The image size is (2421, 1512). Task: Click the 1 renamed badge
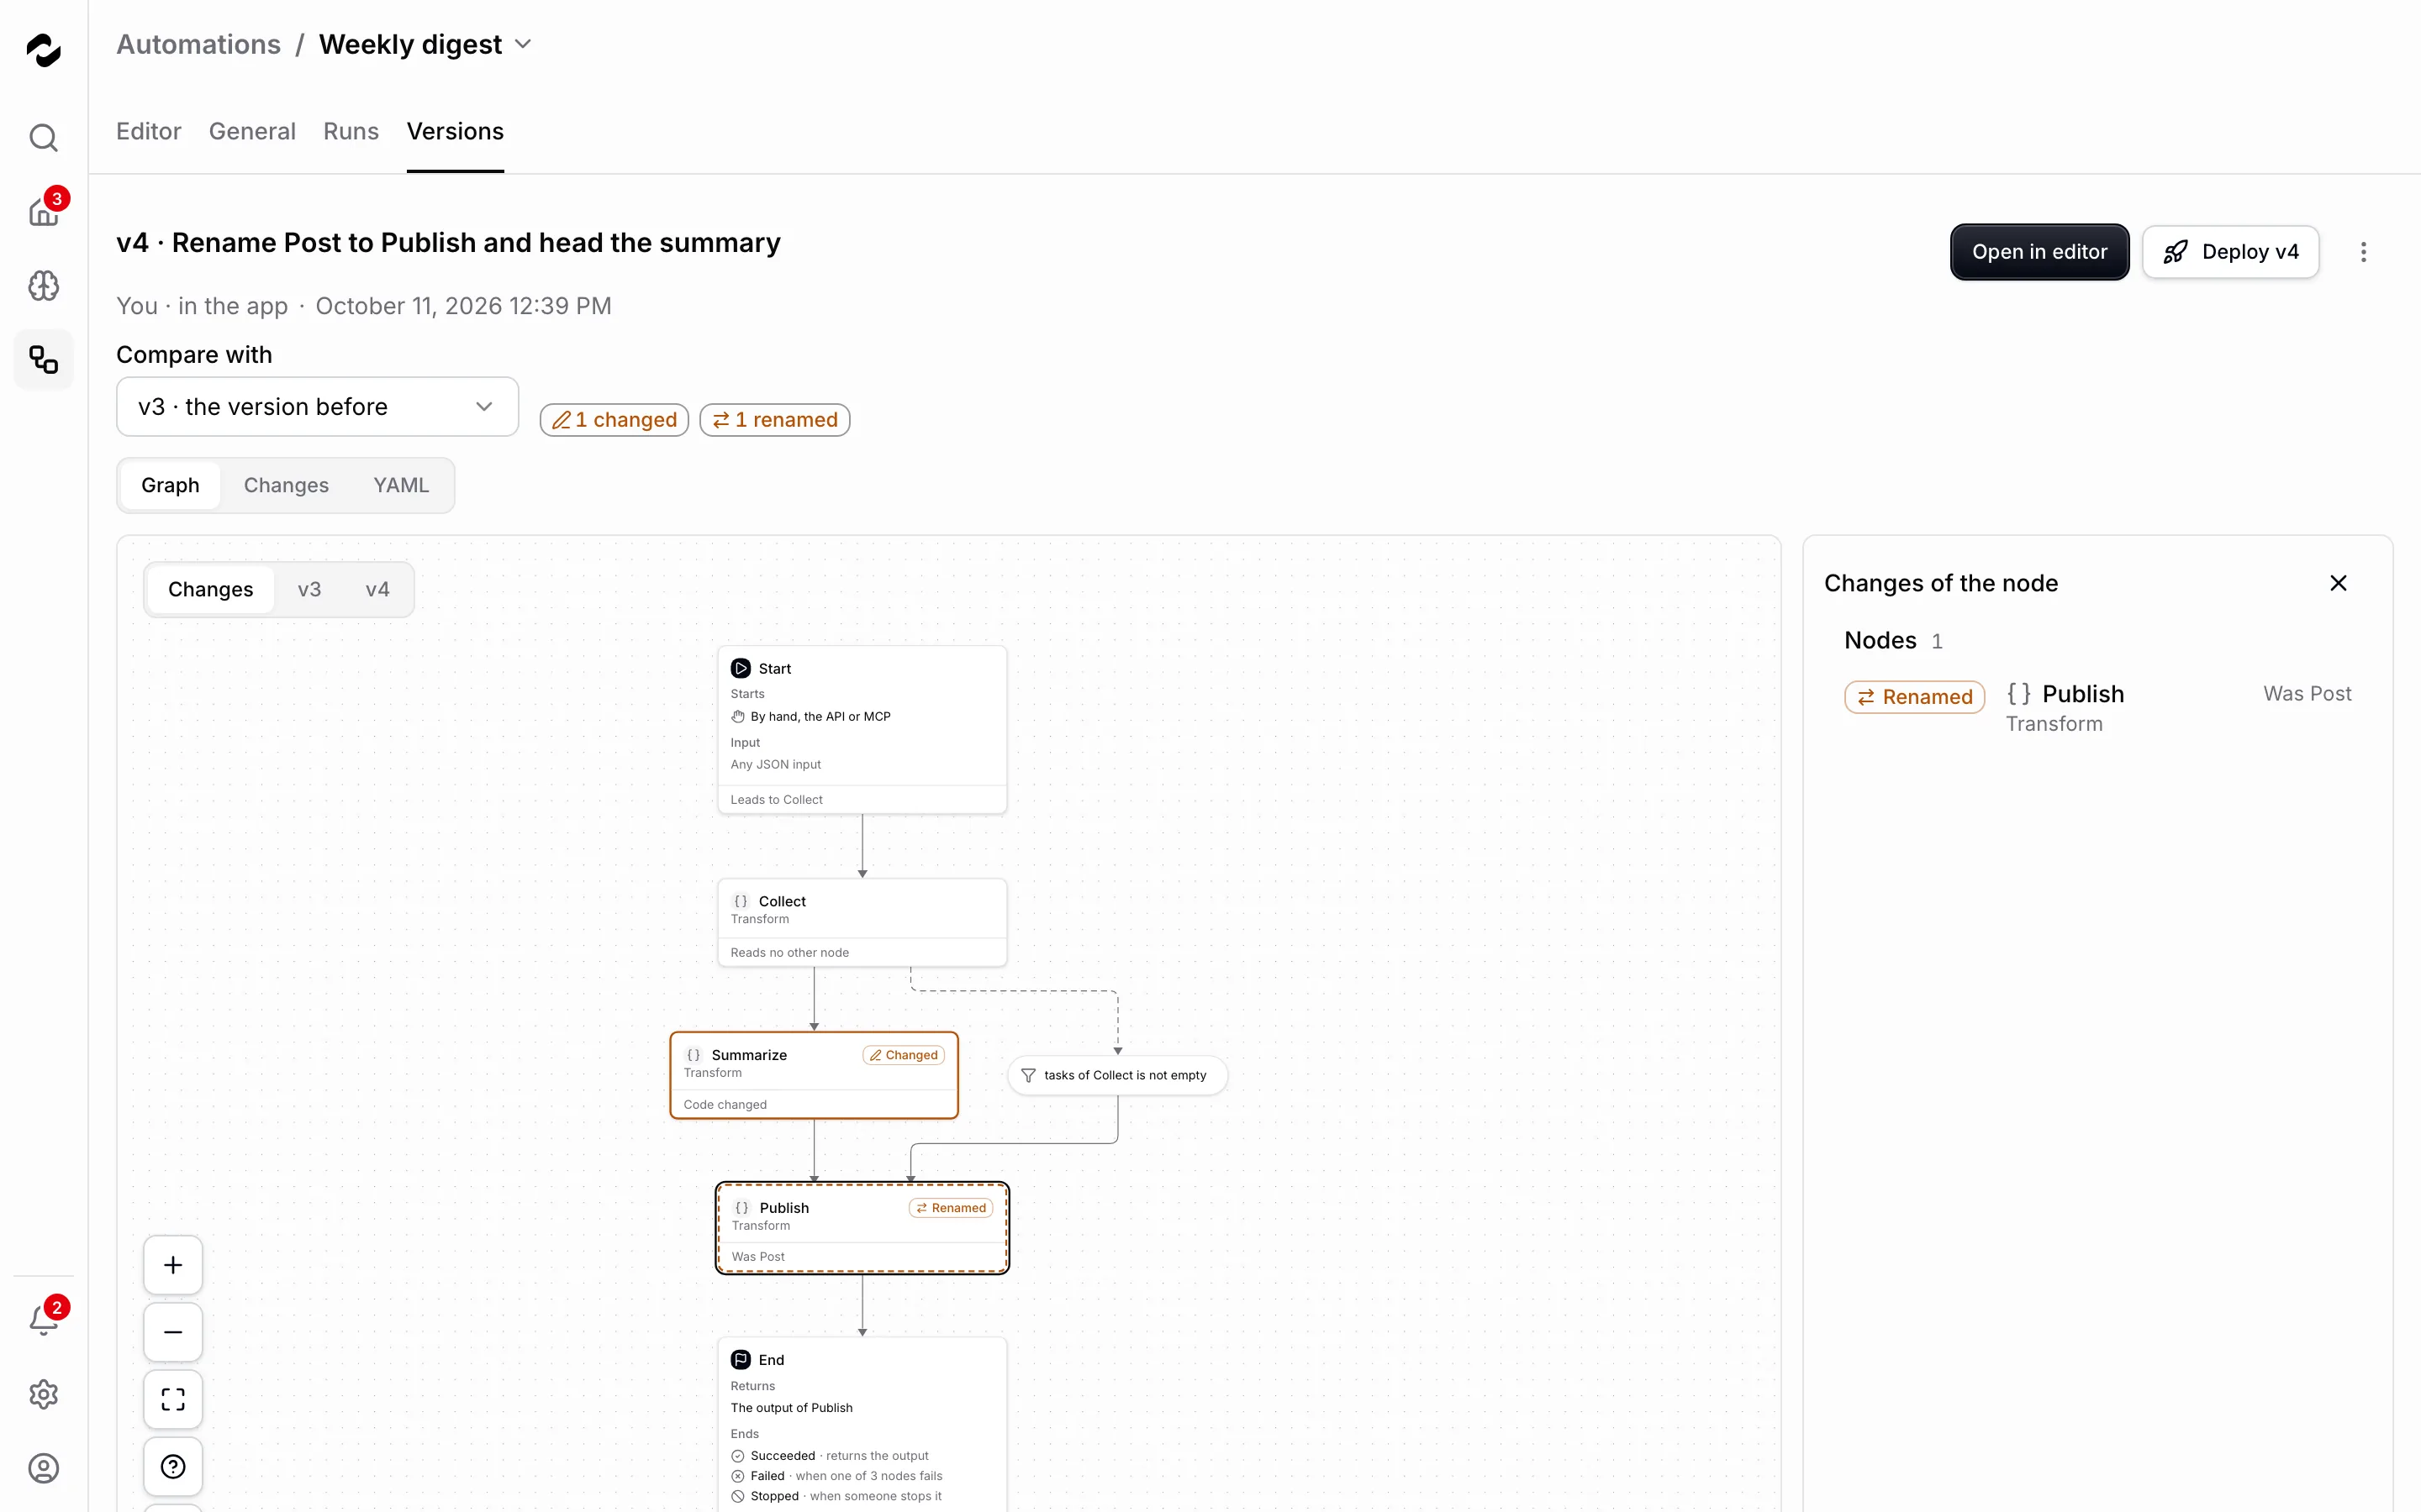pyautogui.click(x=774, y=420)
